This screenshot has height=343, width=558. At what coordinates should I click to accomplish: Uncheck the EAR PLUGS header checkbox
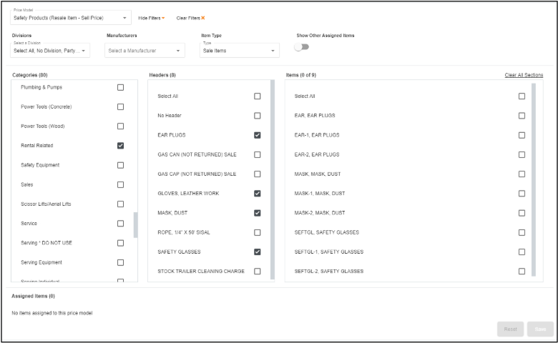[x=257, y=135]
